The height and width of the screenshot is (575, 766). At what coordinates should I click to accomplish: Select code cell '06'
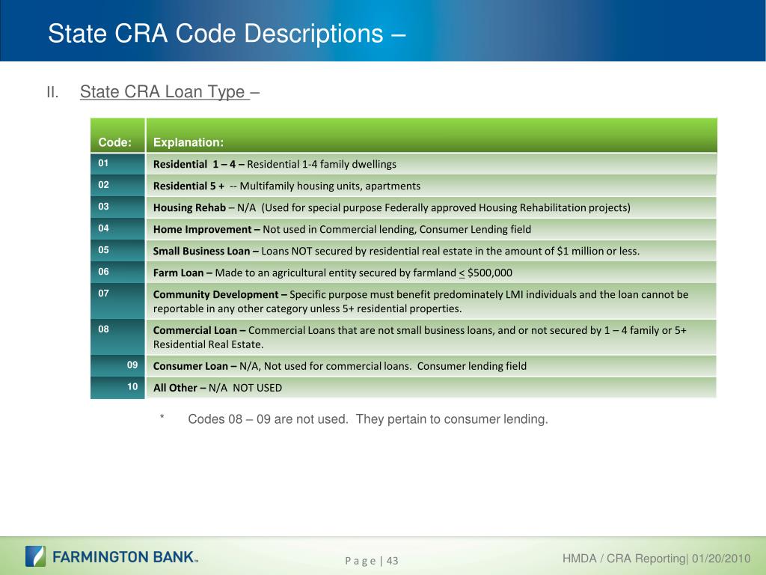pyautogui.click(x=117, y=272)
